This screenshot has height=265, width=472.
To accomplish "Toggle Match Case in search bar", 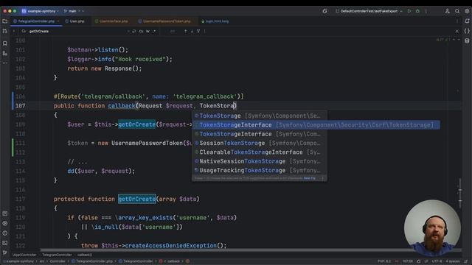I will point(141,31).
